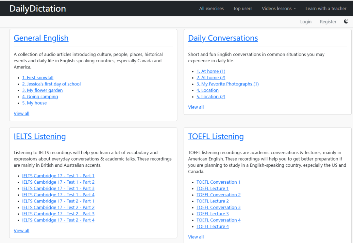Viewport: 353px width, 243px height.
Task: Select TOEFL Lecture 2
Action: tap(212, 201)
